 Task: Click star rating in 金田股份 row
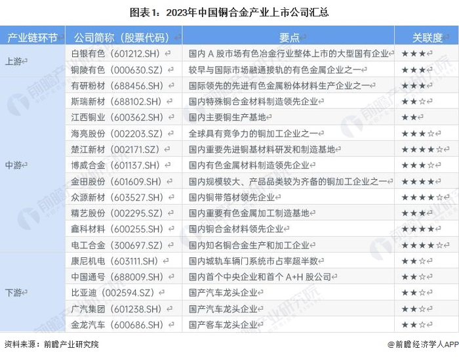tap(418, 181)
